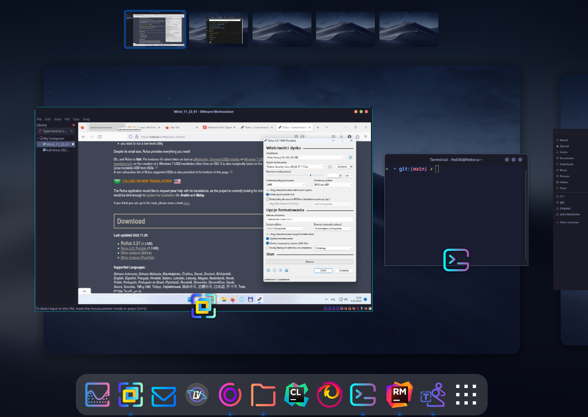This screenshot has width=588, height=417.
Task: Click Type here to search field in VMware
Action: point(56,131)
